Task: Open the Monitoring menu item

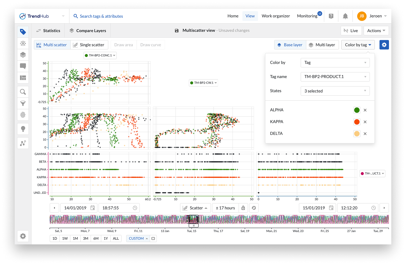Action: tap(307, 16)
